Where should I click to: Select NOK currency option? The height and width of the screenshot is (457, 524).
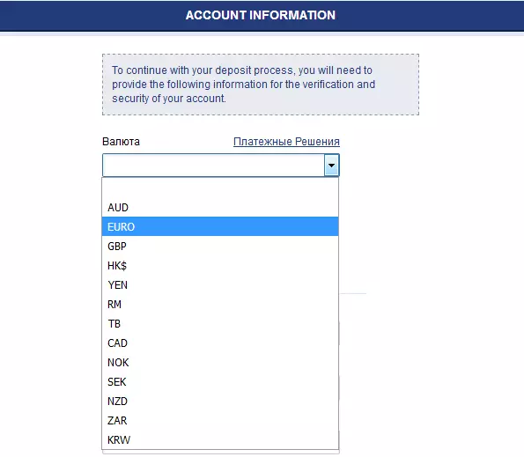(220, 363)
